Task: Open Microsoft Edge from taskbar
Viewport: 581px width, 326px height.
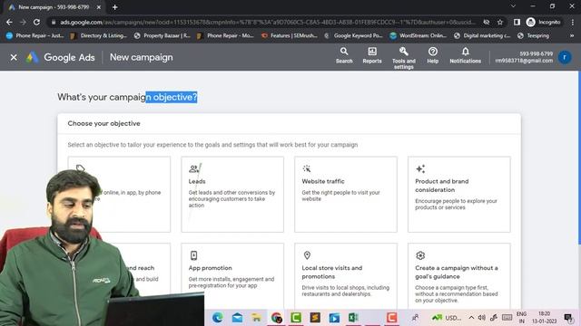Action: tap(218, 318)
